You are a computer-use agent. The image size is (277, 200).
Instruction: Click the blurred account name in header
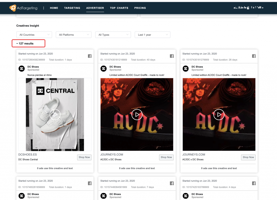pyautogui.click(x=248, y=8)
